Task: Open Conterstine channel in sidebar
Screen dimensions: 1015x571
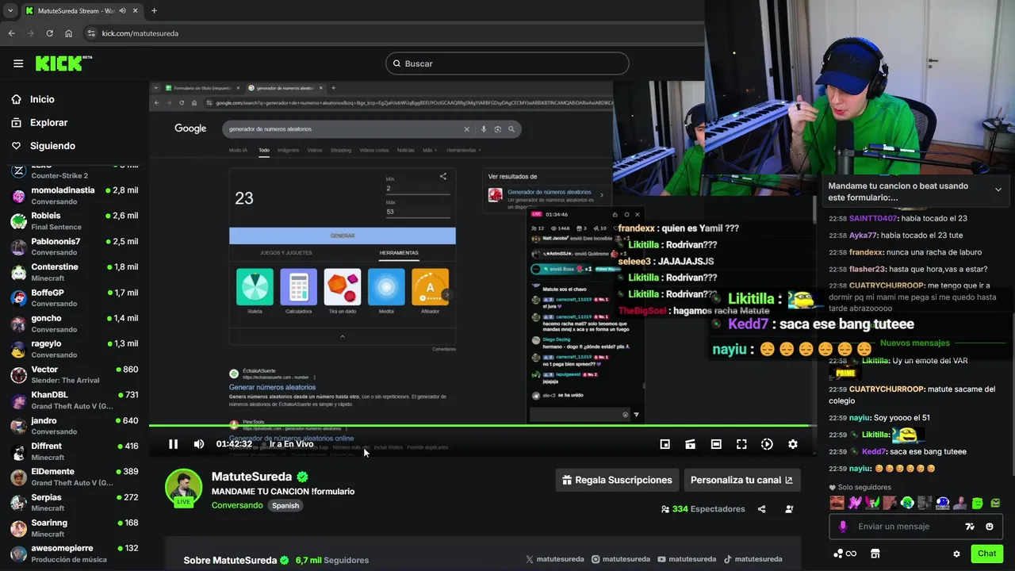Action: coord(73,272)
